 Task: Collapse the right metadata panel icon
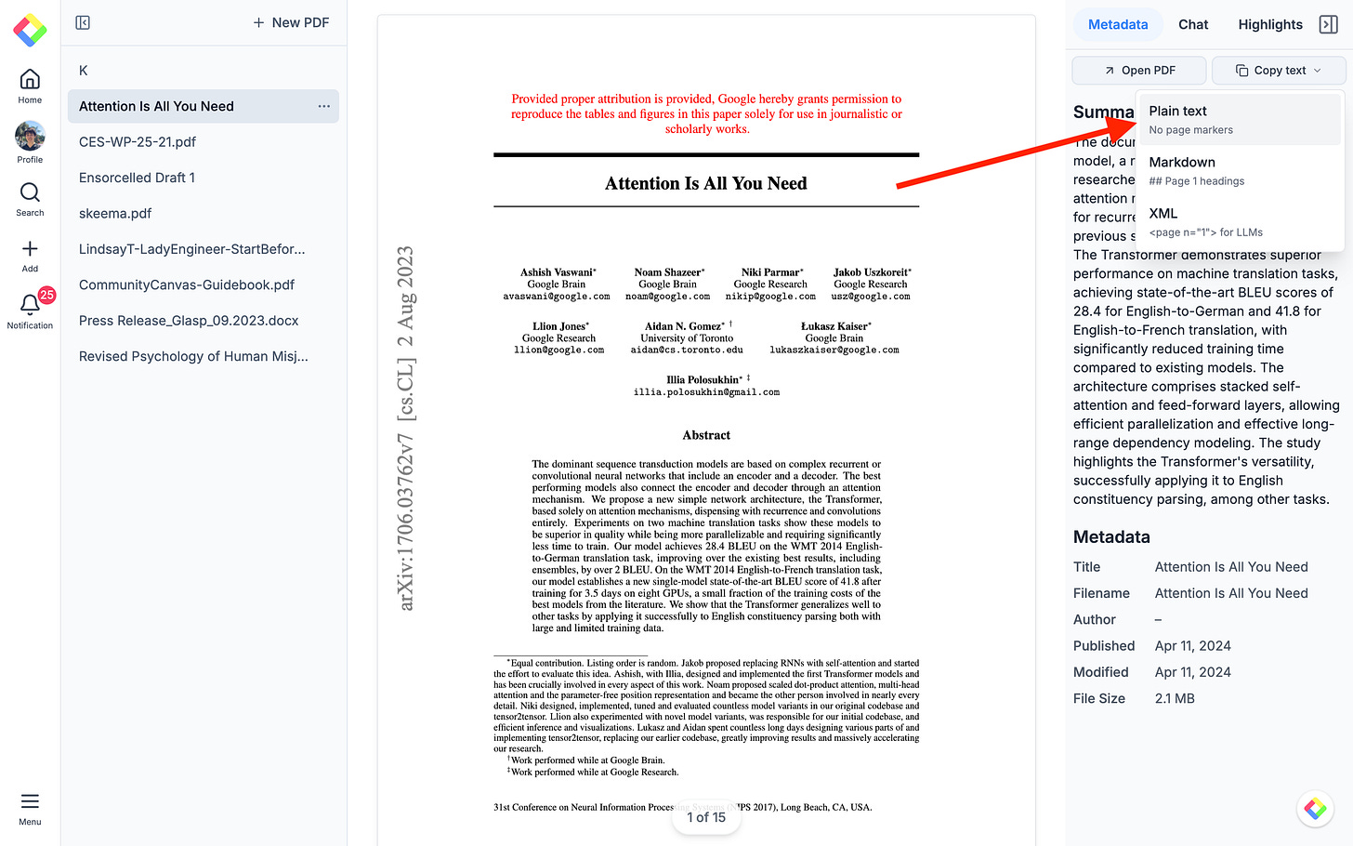coord(1329,24)
